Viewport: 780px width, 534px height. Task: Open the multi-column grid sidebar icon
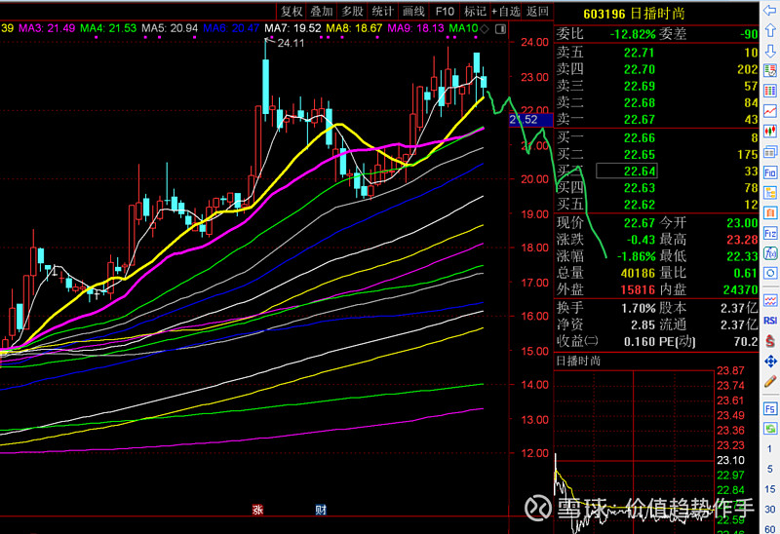770,91
